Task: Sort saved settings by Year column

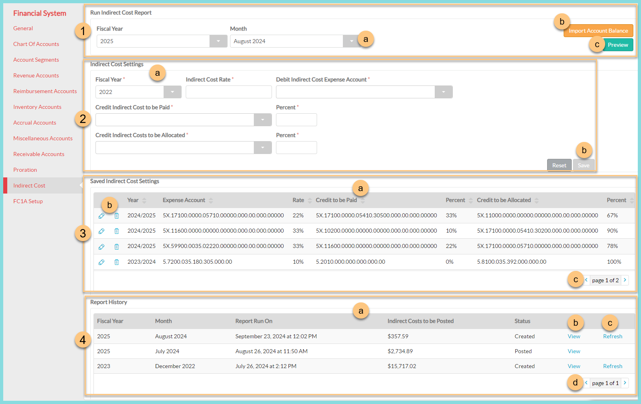Action: click(x=144, y=200)
